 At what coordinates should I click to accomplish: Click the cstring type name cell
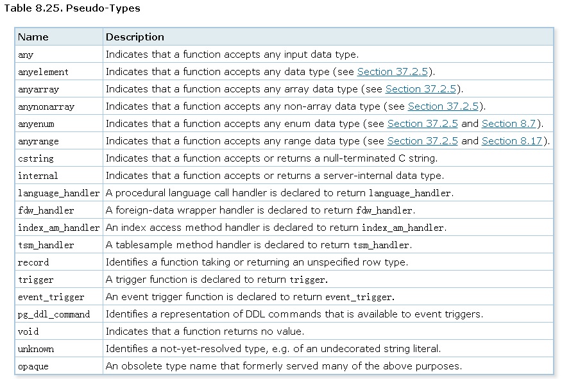(x=36, y=158)
